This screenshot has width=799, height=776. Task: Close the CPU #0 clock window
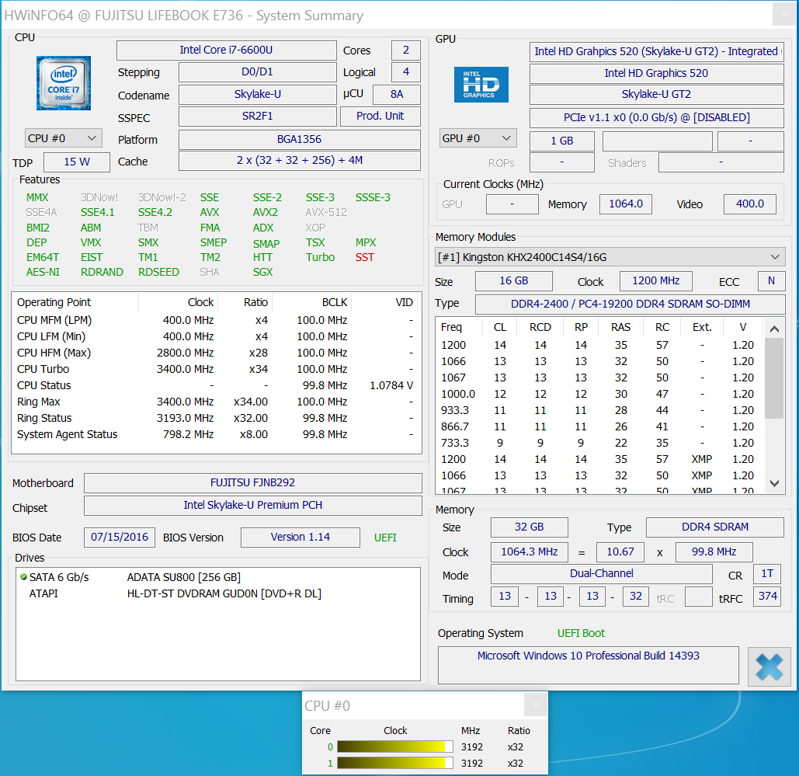pos(536,705)
